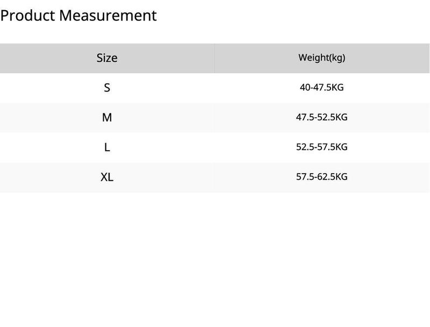This screenshot has height=327, width=430.
Task: Select the Size column header
Action: click(x=107, y=58)
